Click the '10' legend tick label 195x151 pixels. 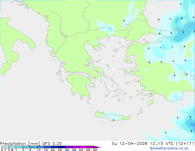[38, 150]
